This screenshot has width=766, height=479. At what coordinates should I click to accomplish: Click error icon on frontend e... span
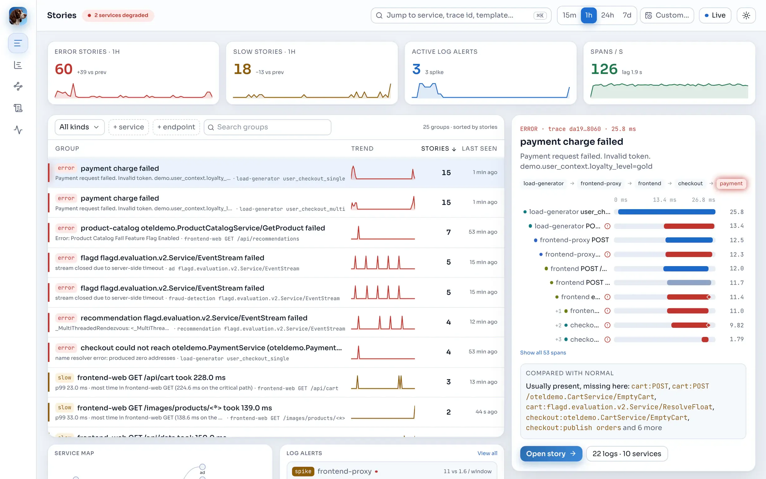(607, 297)
